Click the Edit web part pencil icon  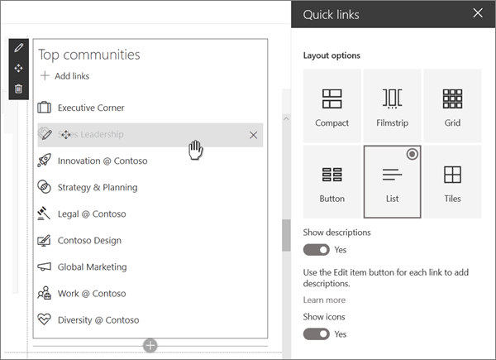(x=19, y=48)
